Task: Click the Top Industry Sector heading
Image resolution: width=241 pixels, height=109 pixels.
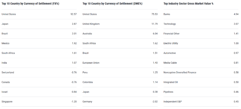Action: tap(189, 3)
